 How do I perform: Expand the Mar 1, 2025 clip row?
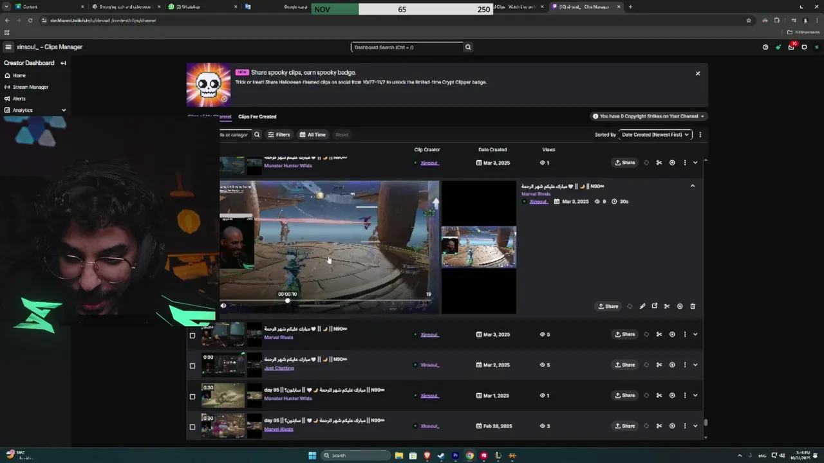coord(695,395)
